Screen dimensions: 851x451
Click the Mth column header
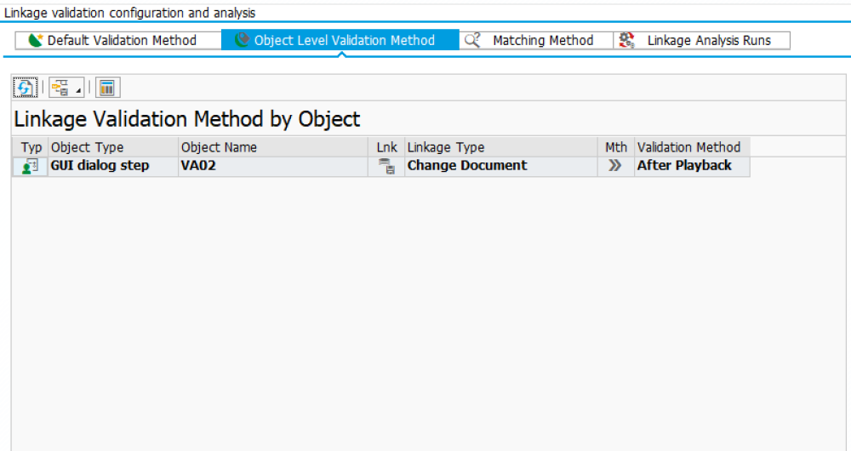[x=616, y=147]
